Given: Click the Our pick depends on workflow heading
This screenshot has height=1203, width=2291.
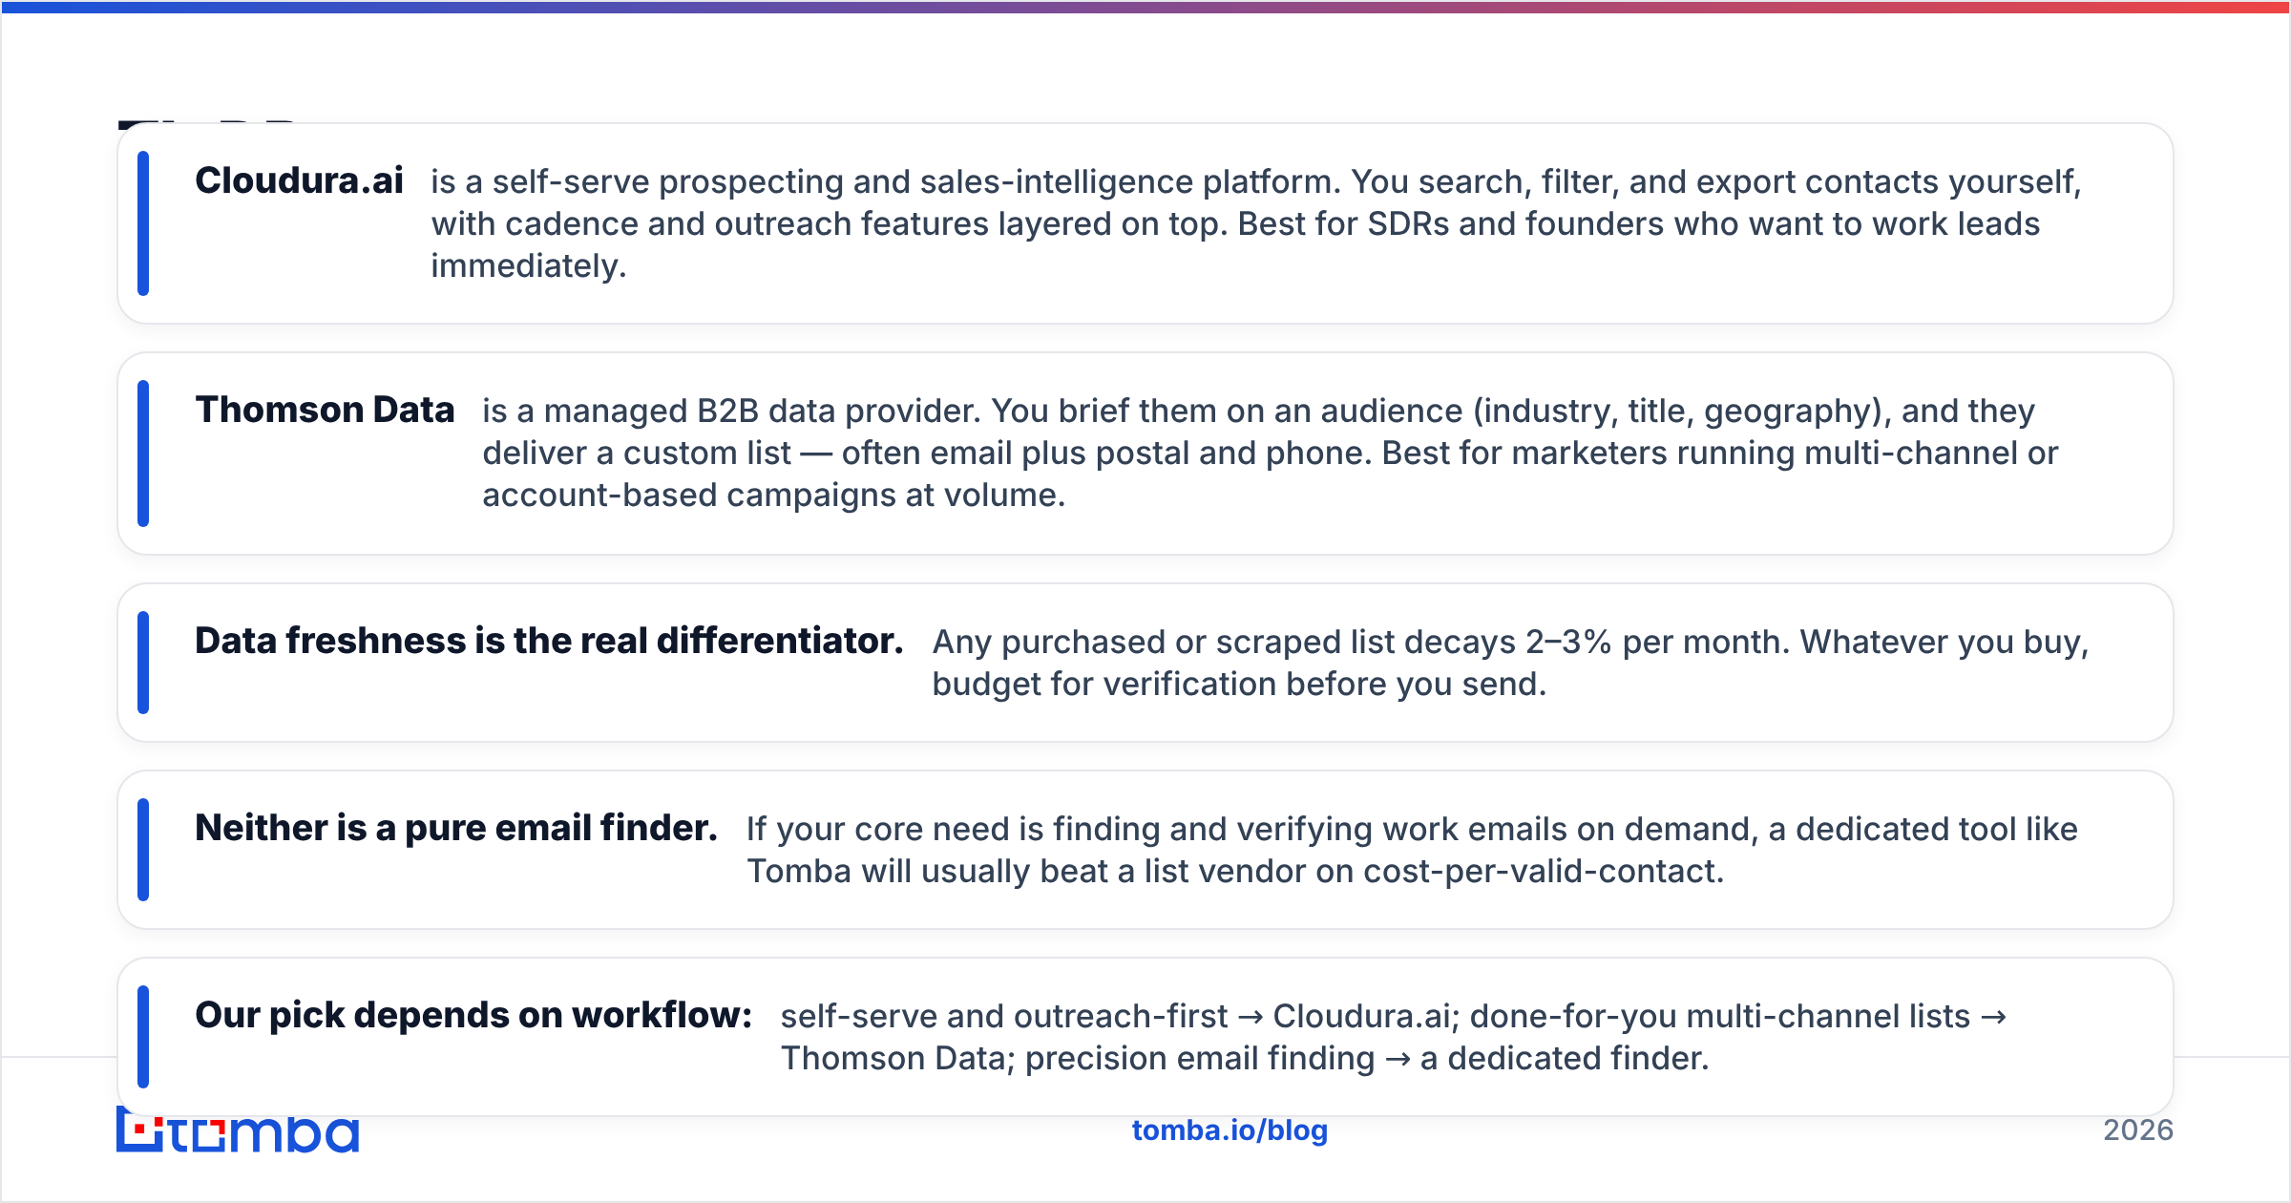Looking at the screenshot, I should [x=473, y=1015].
